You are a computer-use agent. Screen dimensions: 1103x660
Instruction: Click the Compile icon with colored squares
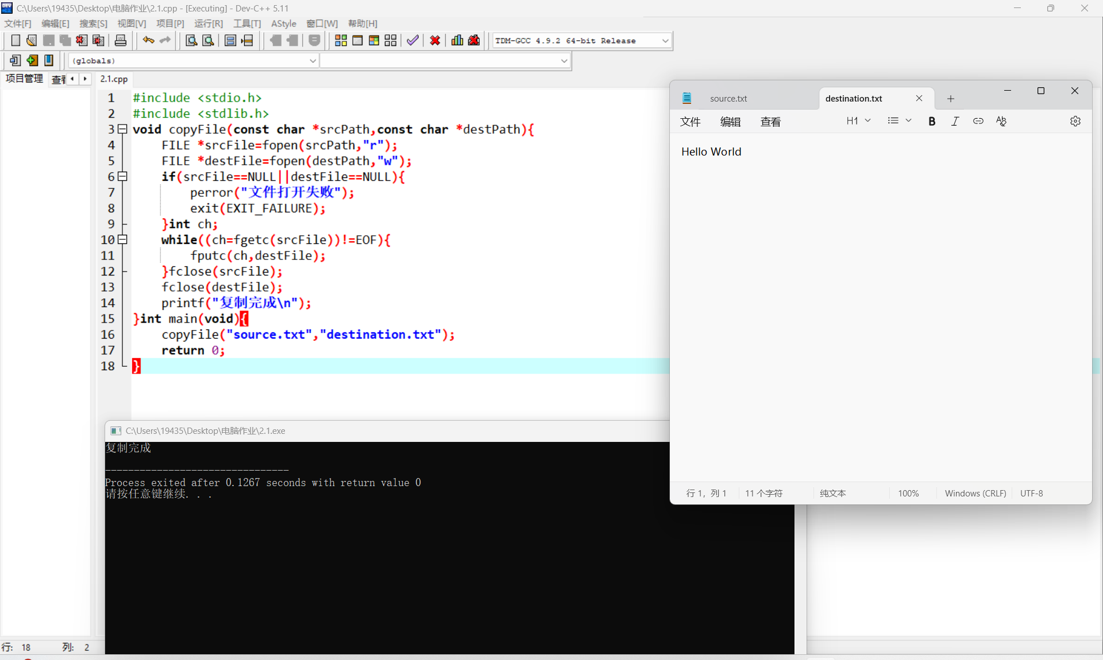click(341, 41)
